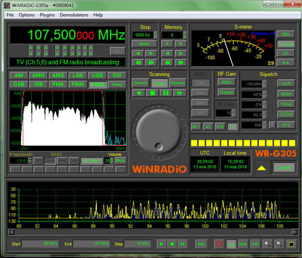
Task: Pause scanning with the Scanning pause button
Action: pyautogui.click(x=166, y=93)
